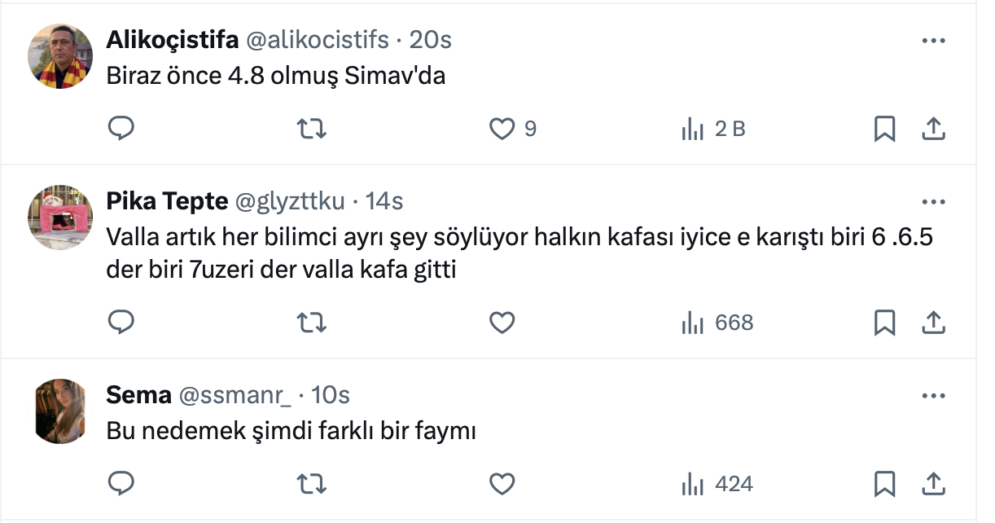Open Alikoçistifa's profile avatar
The image size is (995, 523).
click(61, 55)
